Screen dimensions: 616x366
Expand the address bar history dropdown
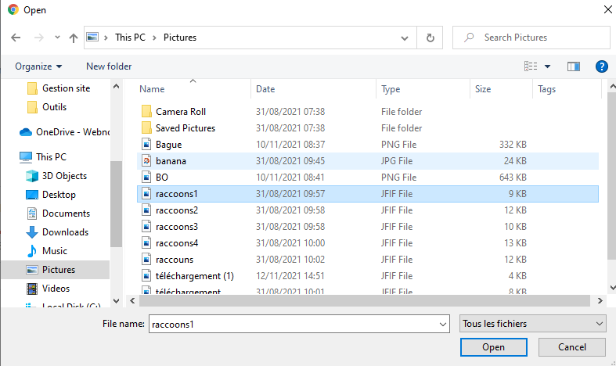(405, 38)
